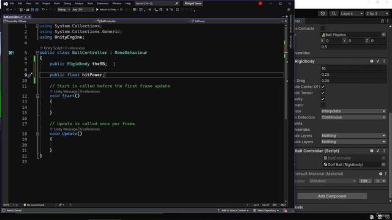This screenshot has width=392, height=220.
Task: Click the split editor icon above the scrollbar
Action: (x=286, y=21)
